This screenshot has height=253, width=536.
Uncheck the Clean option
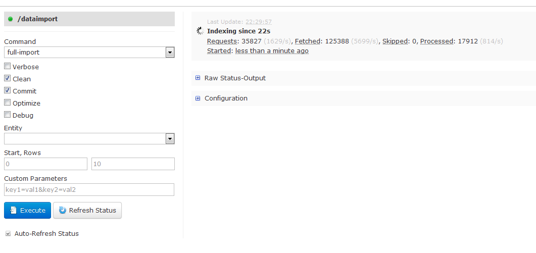(8, 78)
